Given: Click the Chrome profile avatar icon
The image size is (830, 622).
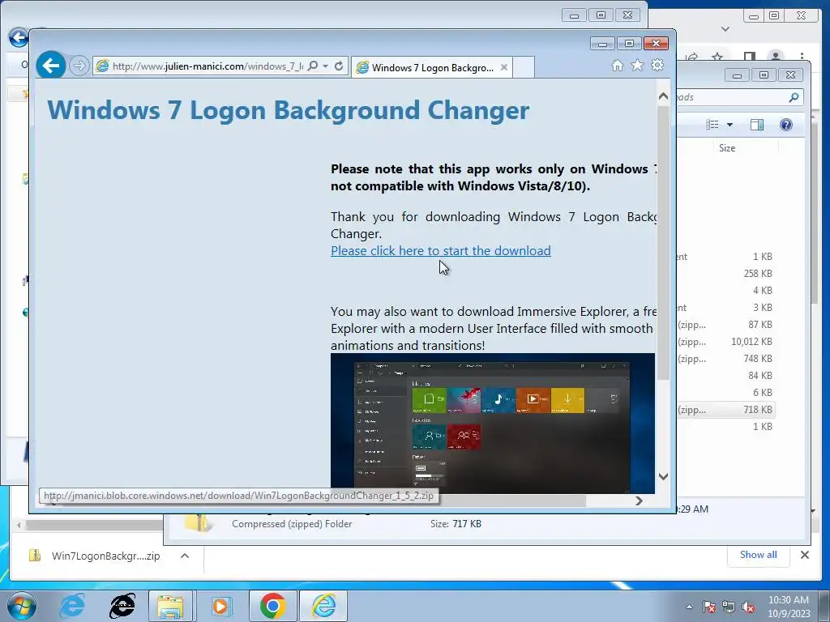Looking at the screenshot, I should tap(776, 56).
